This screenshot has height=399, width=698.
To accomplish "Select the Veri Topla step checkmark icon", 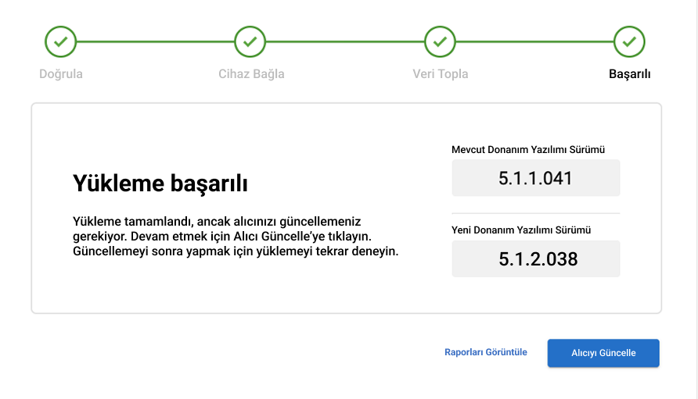I will pos(441,41).
